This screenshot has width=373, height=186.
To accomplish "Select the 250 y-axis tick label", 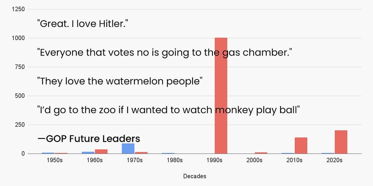I will [20, 125].
